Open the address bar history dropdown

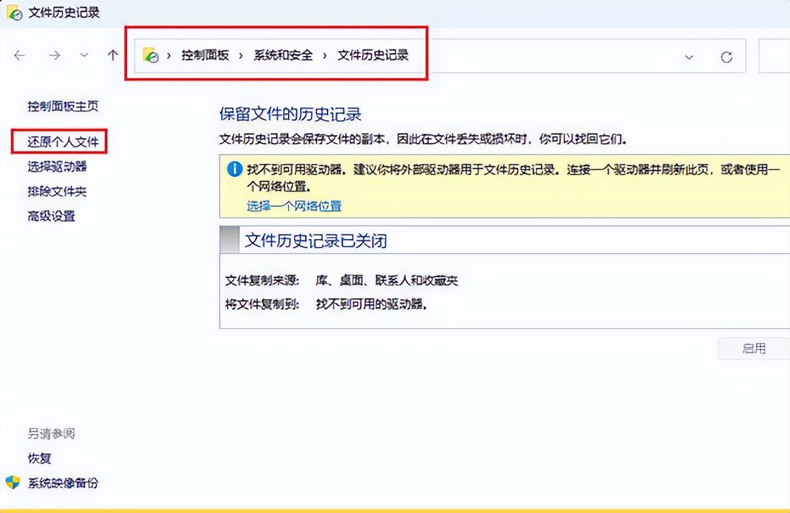(689, 56)
